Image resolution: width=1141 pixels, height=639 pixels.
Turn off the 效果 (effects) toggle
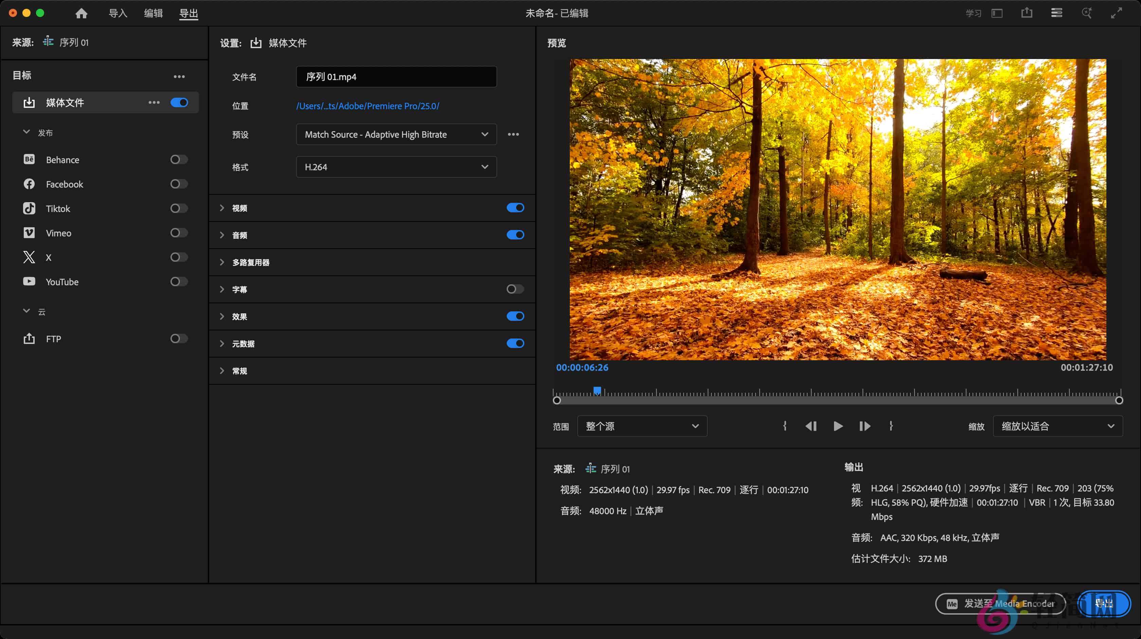515,316
